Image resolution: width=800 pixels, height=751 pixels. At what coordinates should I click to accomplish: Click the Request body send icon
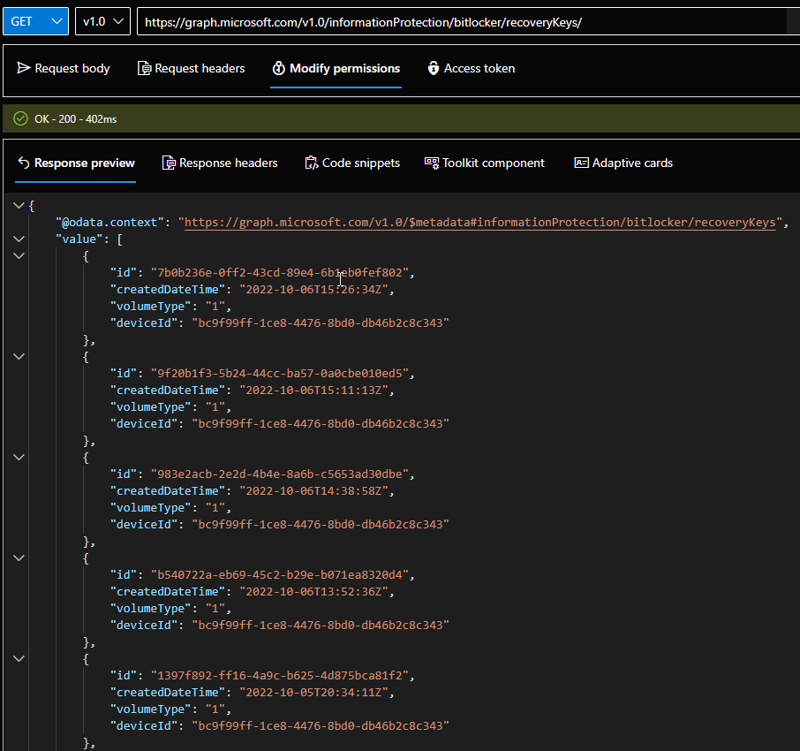tap(24, 68)
